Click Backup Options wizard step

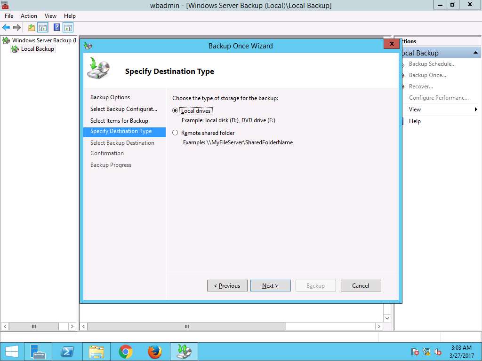[110, 97]
